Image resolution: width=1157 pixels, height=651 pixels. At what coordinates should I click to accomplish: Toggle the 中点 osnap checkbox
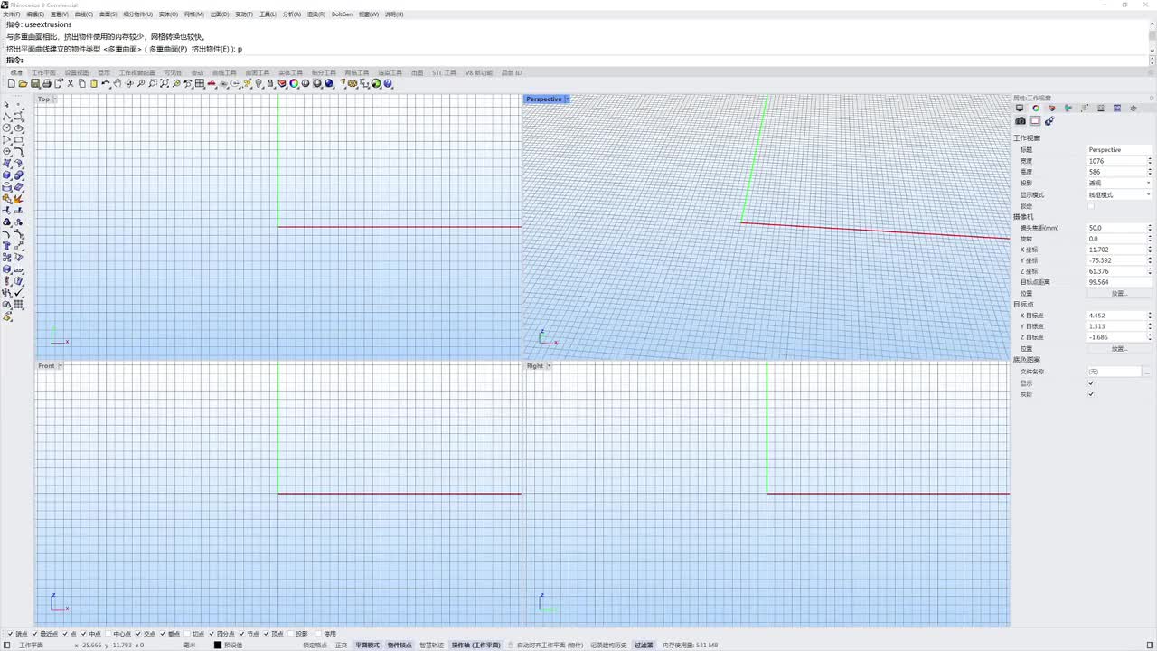[86, 634]
